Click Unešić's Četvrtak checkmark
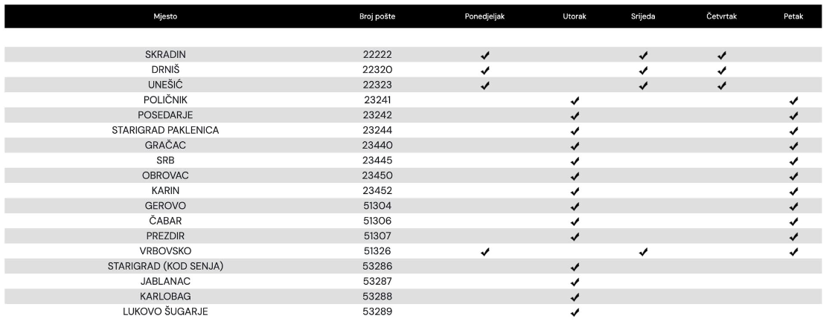The width and height of the screenshot is (826, 330). click(721, 85)
